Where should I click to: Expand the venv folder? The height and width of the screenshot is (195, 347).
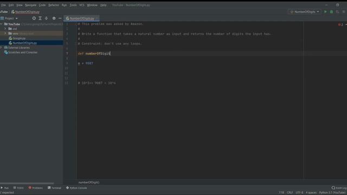[x=5, y=34]
